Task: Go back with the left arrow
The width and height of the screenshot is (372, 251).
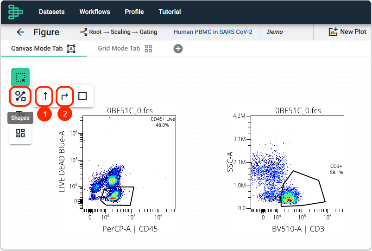Action: click(20, 32)
